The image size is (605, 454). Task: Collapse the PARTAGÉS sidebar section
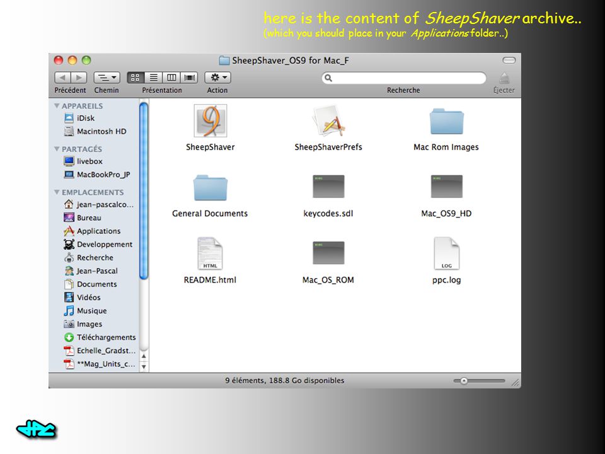[x=57, y=149]
